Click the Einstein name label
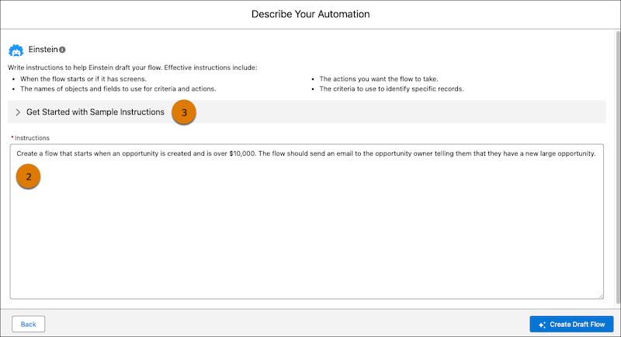The height and width of the screenshot is (337, 621). [x=43, y=50]
